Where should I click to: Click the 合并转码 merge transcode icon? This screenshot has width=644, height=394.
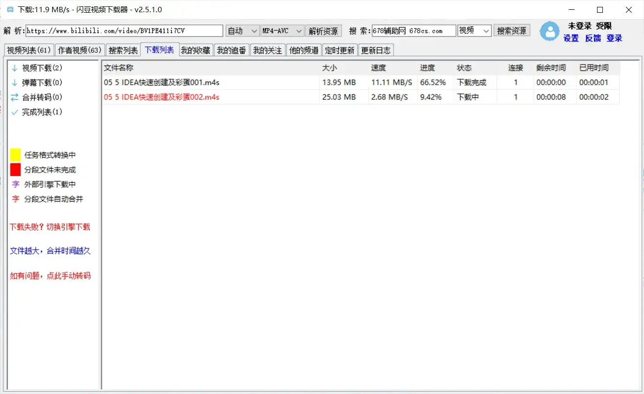(14, 97)
